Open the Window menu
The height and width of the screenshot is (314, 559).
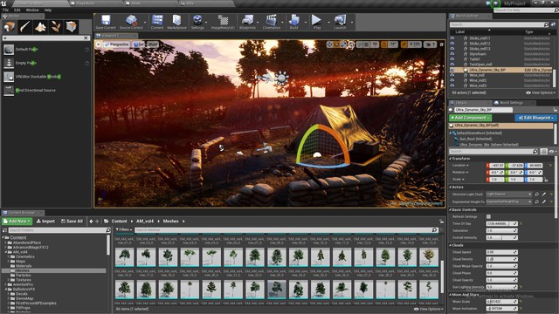pos(32,10)
